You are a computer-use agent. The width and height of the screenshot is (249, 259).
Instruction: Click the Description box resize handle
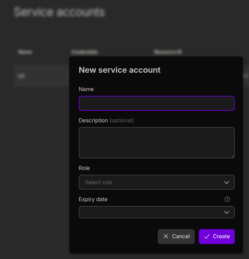[x=232, y=156]
